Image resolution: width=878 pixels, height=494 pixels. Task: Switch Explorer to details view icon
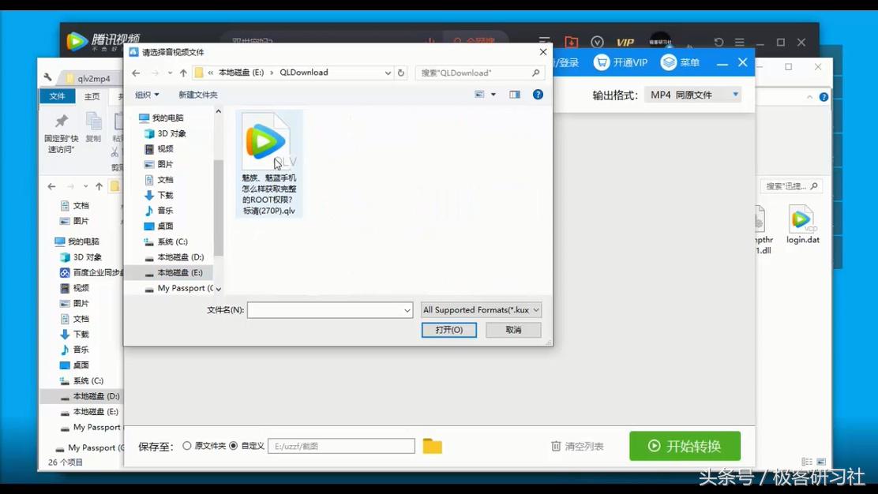[807, 462]
